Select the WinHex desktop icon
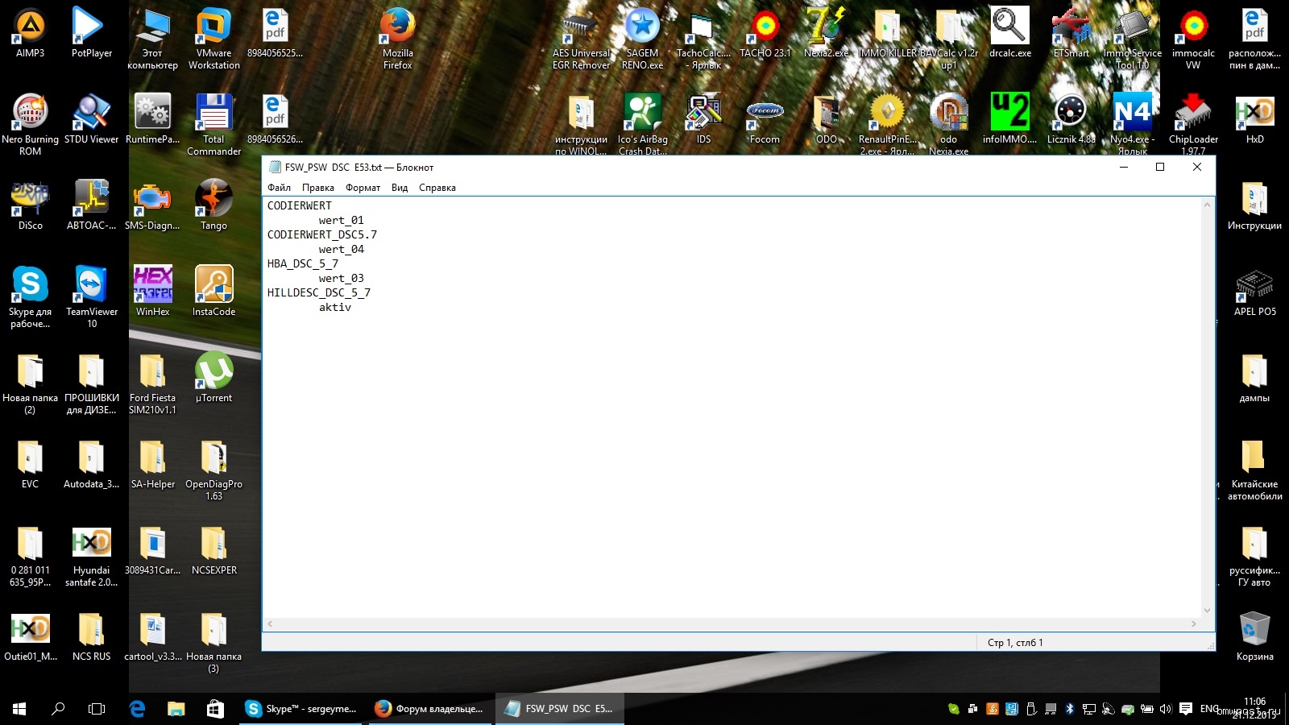The width and height of the screenshot is (1289, 725). [152, 285]
